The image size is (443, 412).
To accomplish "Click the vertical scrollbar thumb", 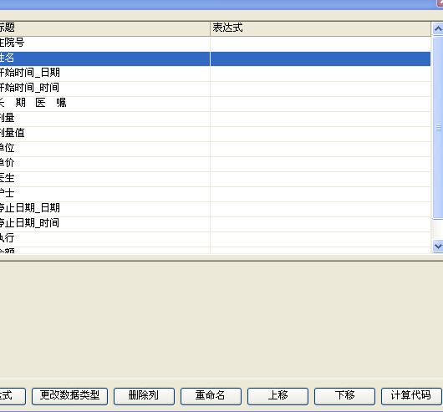I will (x=438, y=128).
